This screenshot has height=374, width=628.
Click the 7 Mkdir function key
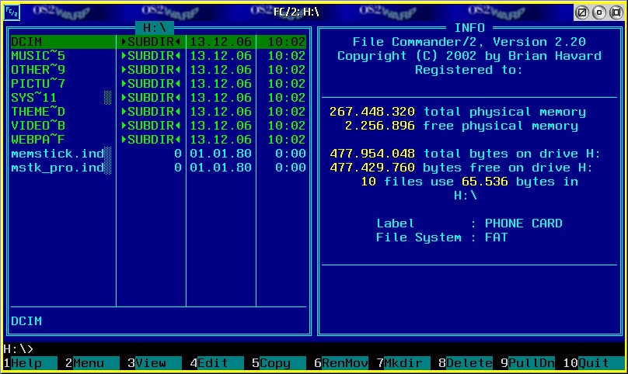(x=403, y=363)
